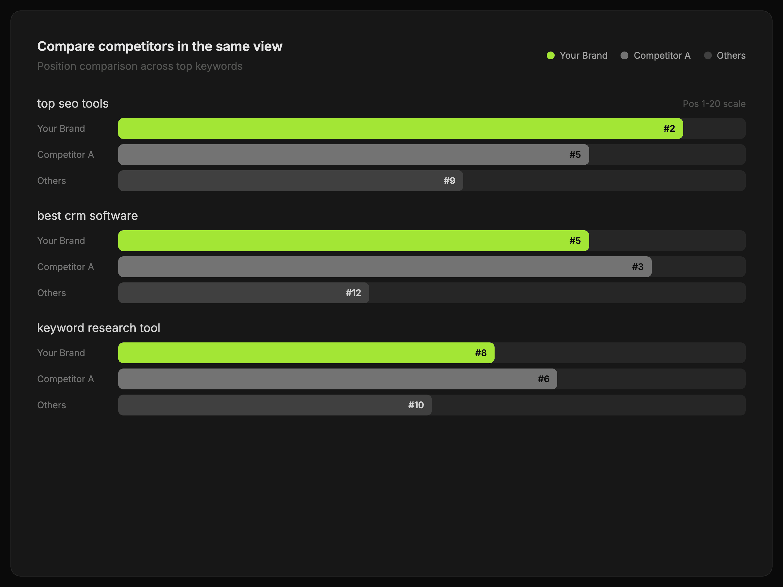The height and width of the screenshot is (587, 783).
Task: Click the "Pos 1-20 scale" label
Action: pos(714,104)
